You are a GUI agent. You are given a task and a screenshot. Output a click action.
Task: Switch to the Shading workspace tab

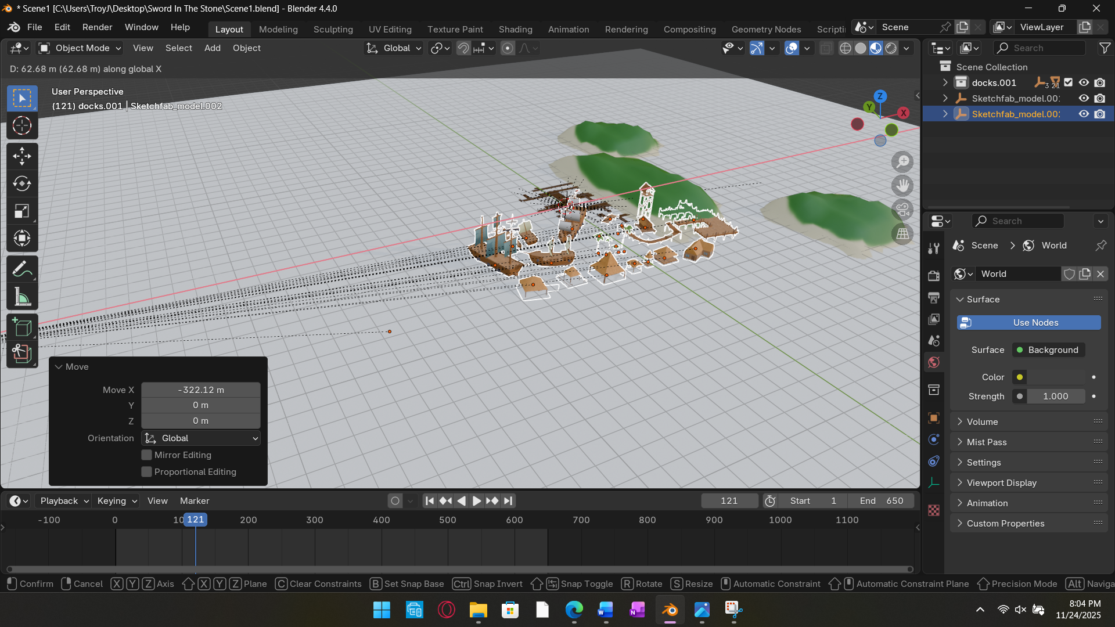click(x=516, y=29)
